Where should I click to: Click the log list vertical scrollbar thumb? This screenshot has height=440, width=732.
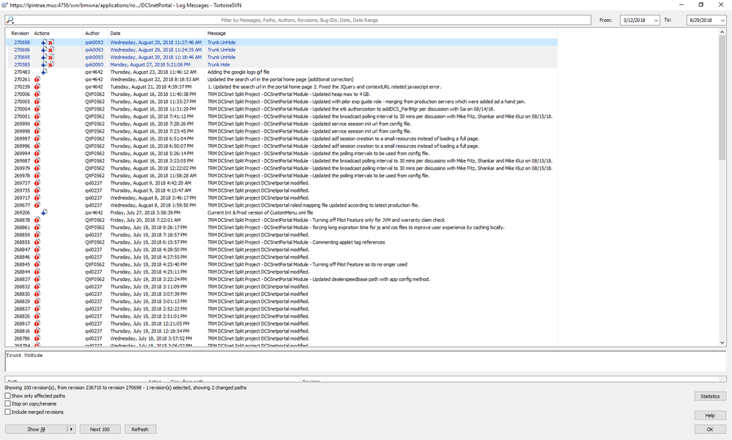tap(722, 98)
